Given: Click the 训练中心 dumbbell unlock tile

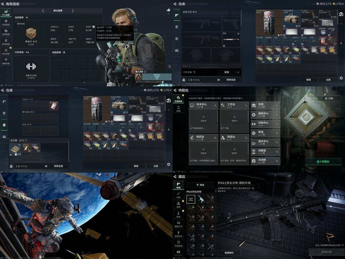Looking at the screenshot, I should point(31,66).
